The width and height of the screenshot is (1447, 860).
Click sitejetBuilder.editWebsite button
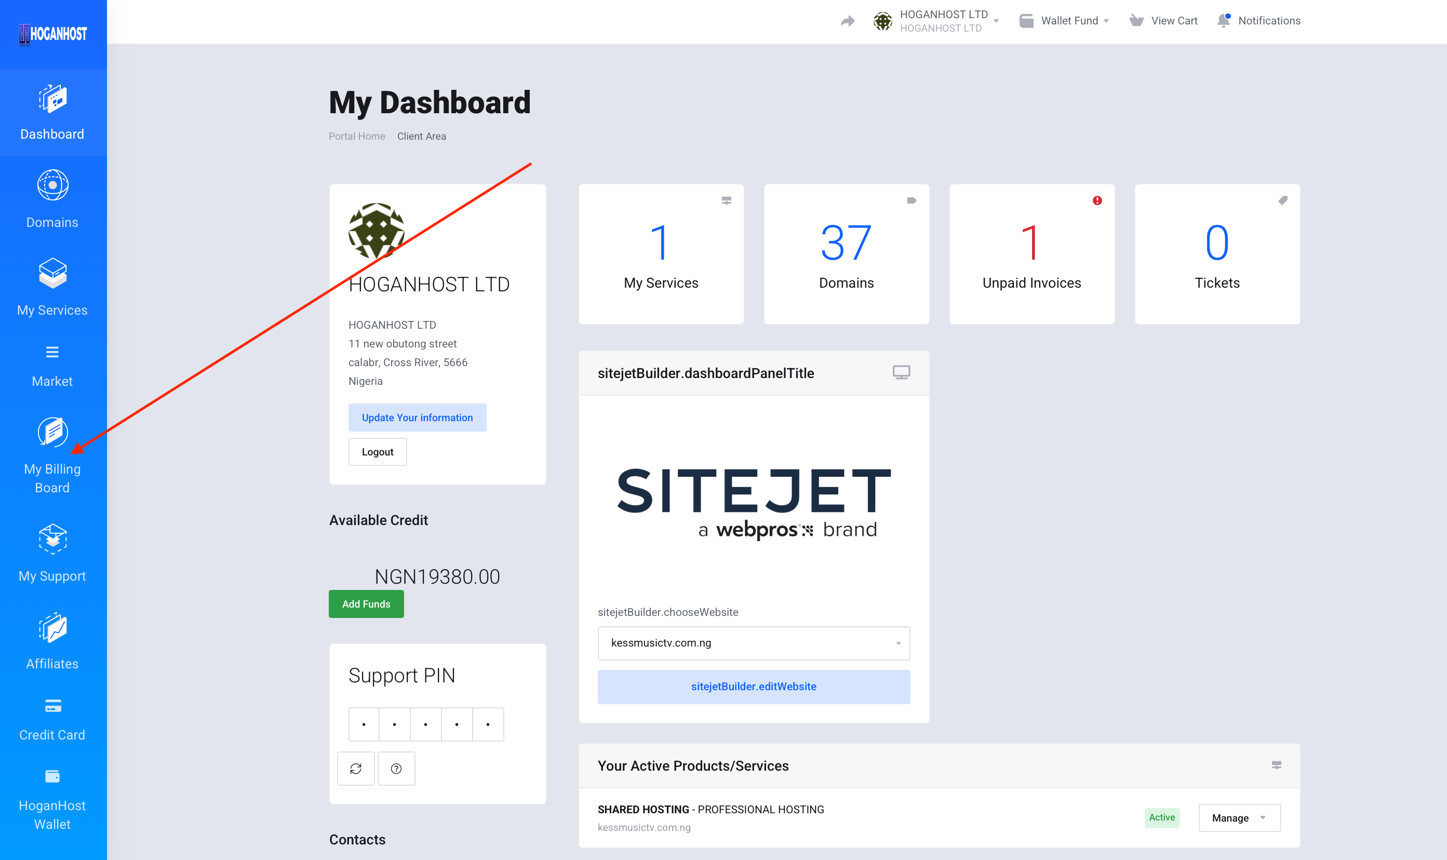pyautogui.click(x=753, y=687)
